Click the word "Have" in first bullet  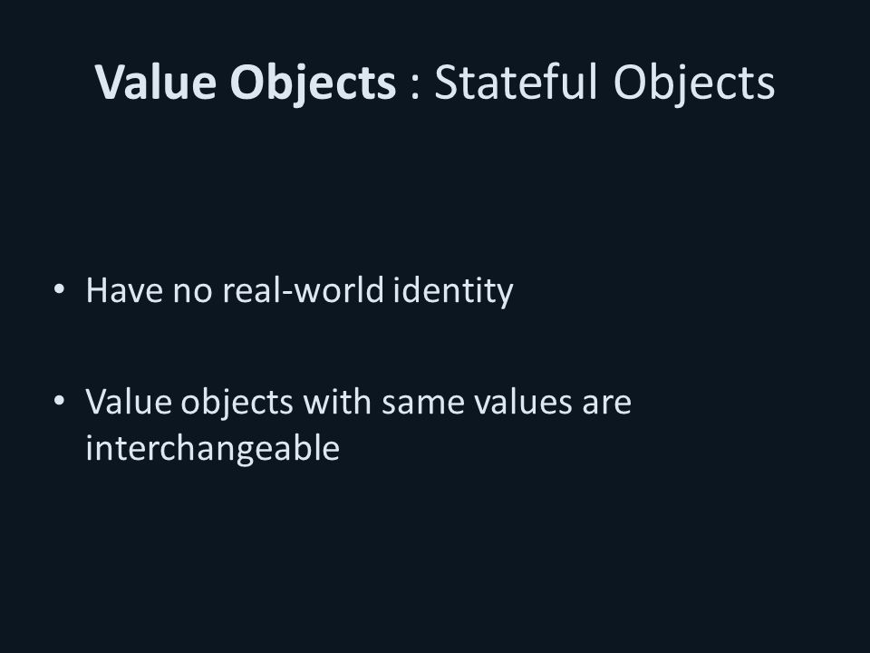[x=124, y=290]
